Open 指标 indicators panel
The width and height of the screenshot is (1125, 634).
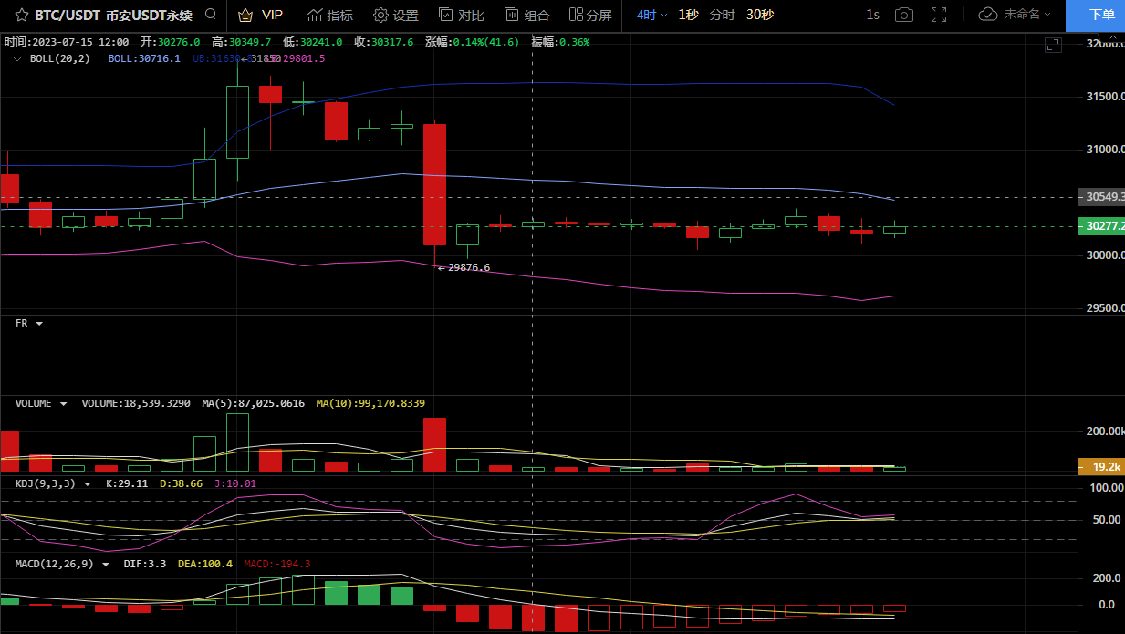(330, 15)
